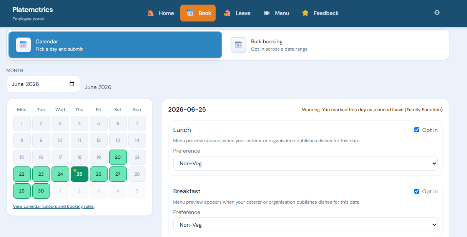Select June 20 on calendar
Screen dimensions: 467x237
[118, 157]
